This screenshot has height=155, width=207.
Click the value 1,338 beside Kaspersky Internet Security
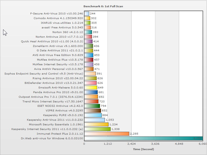(x=116, y=129)
